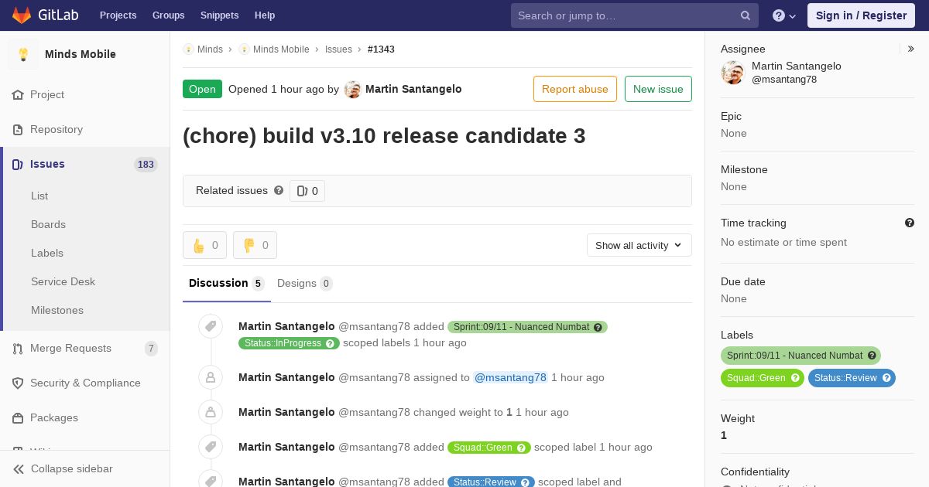This screenshot has width=929, height=487.
Task: Add a thumbs up reaction
Action: click(204, 245)
